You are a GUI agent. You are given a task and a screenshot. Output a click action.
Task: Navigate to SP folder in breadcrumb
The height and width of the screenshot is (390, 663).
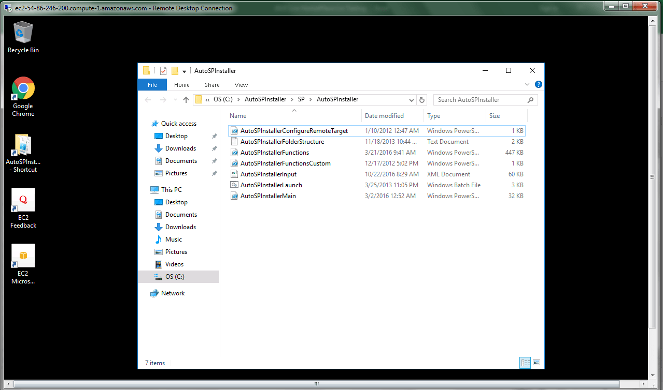coord(301,99)
